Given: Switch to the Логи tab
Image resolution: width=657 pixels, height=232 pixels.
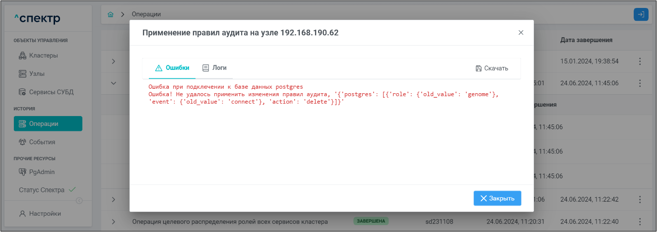Looking at the screenshot, I should (x=214, y=68).
